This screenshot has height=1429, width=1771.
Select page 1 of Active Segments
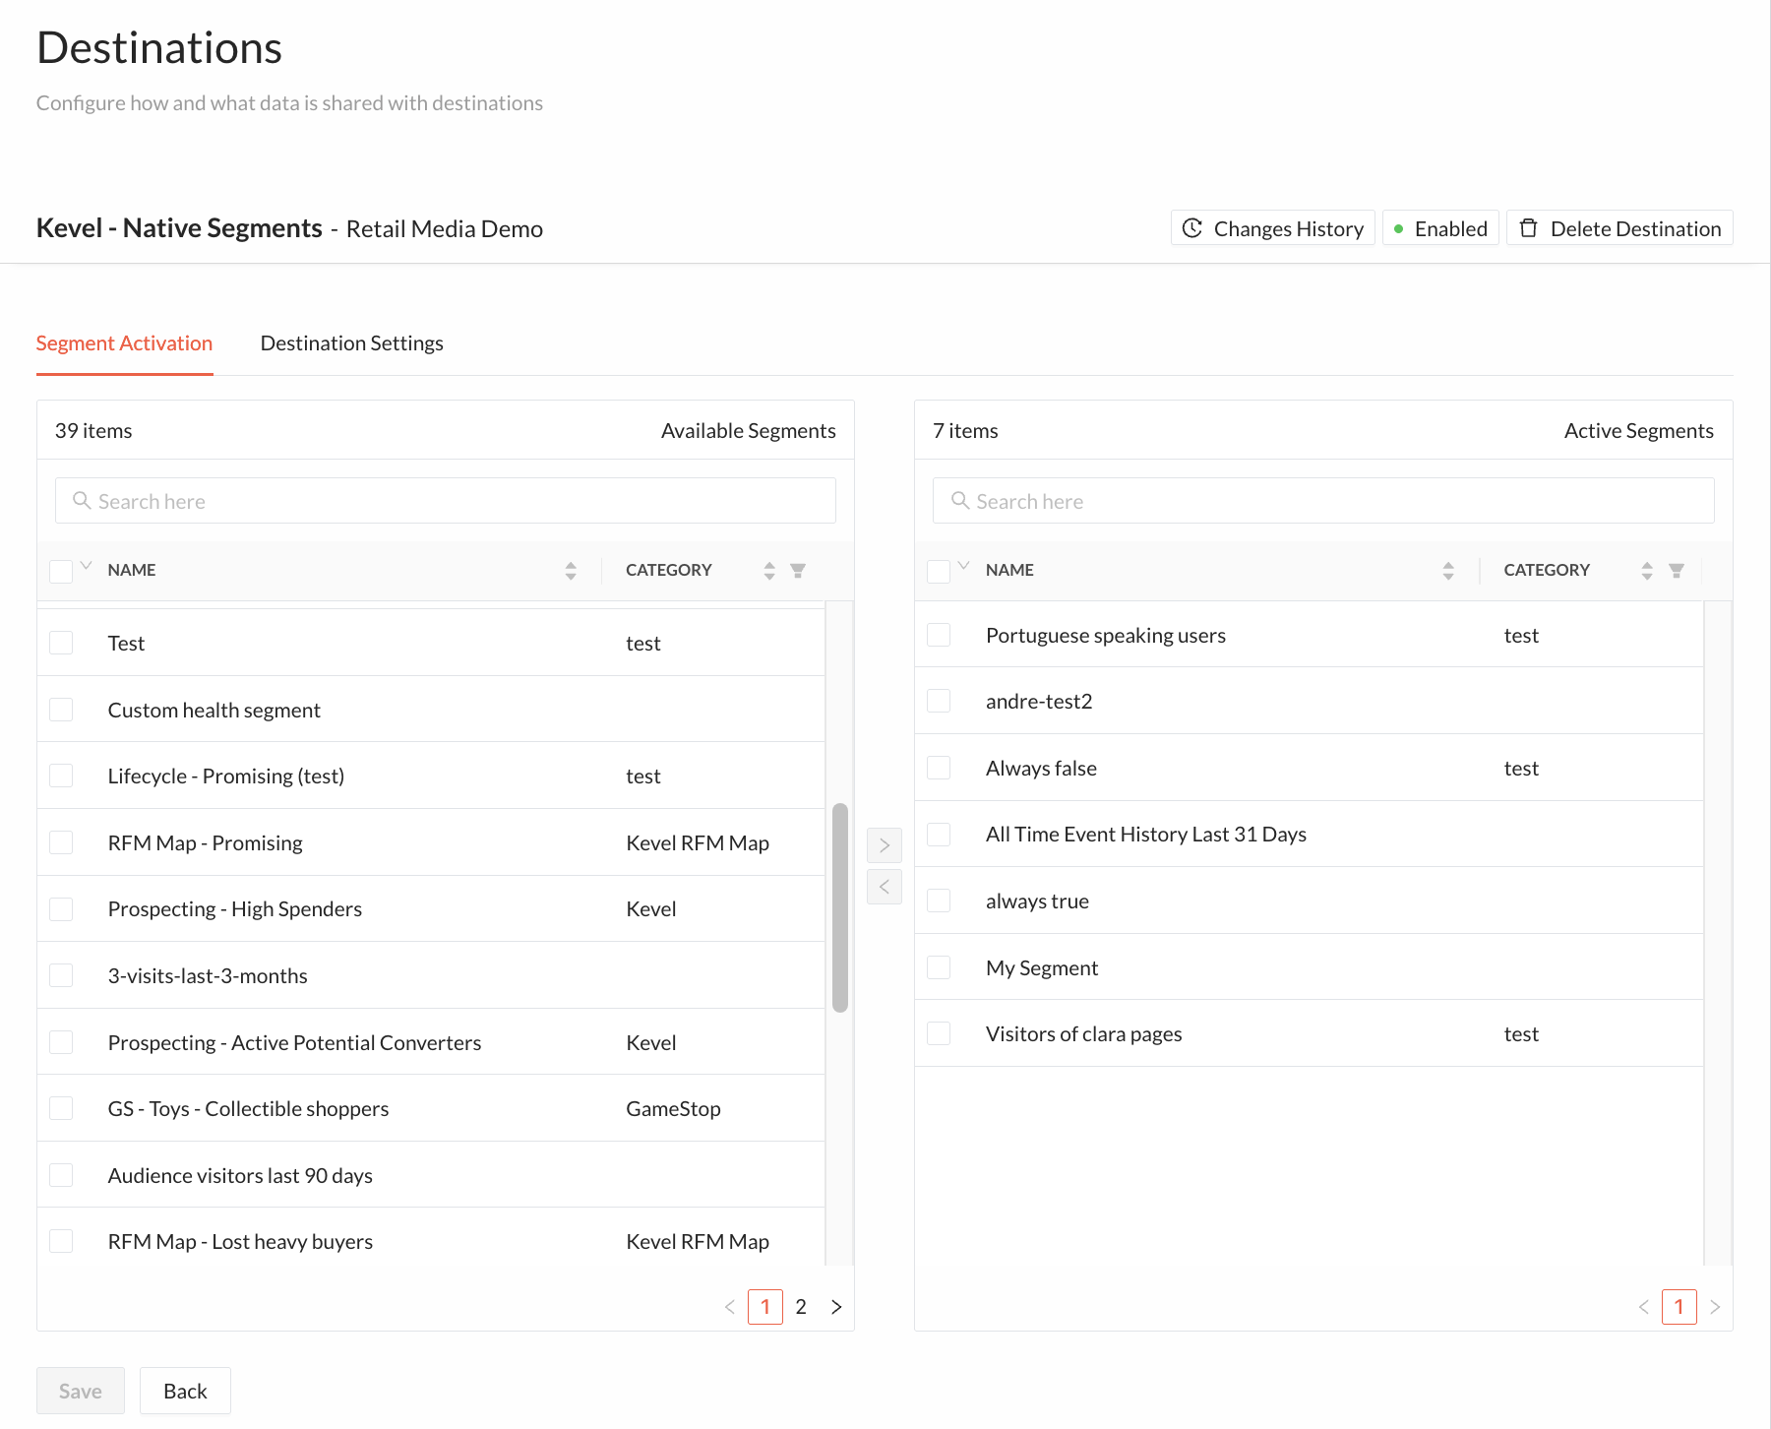pyautogui.click(x=1679, y=1307)
